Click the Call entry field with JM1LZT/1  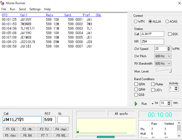(x=22, y=120)
